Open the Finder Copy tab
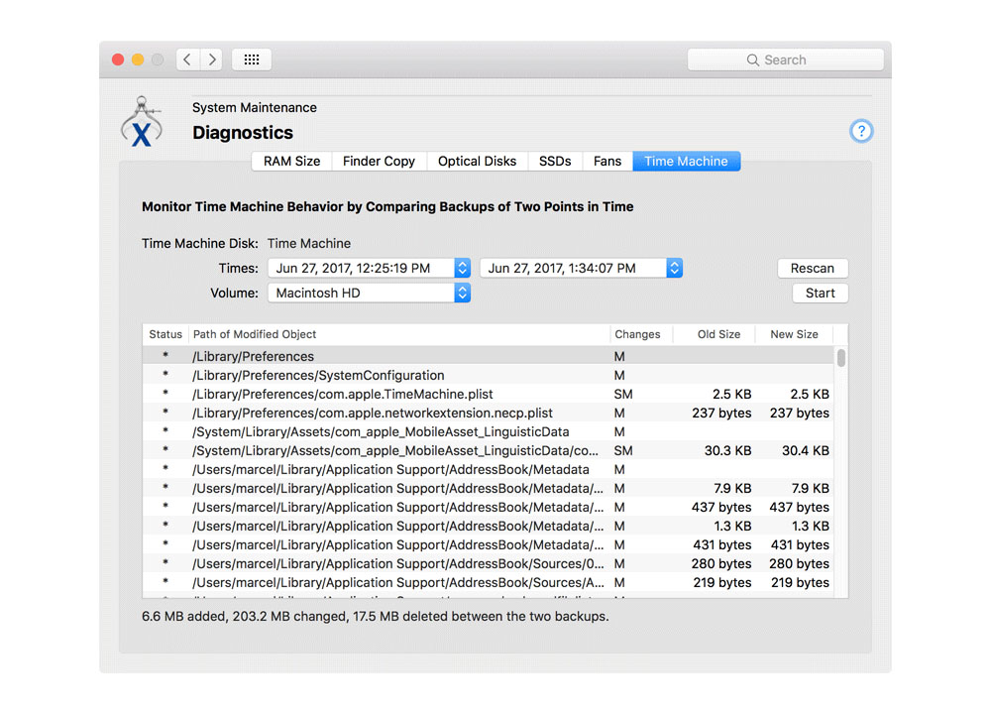The image size is (991, 714). click(379, 161)
